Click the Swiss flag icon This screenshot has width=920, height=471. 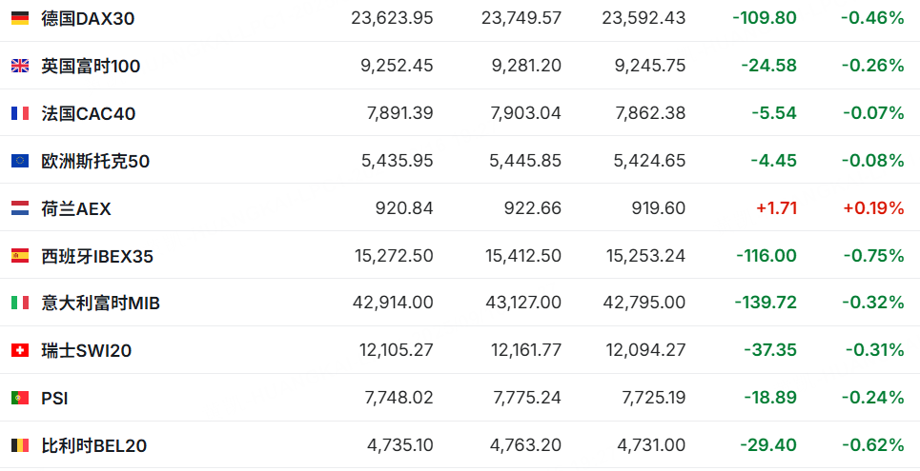(20, 350)
